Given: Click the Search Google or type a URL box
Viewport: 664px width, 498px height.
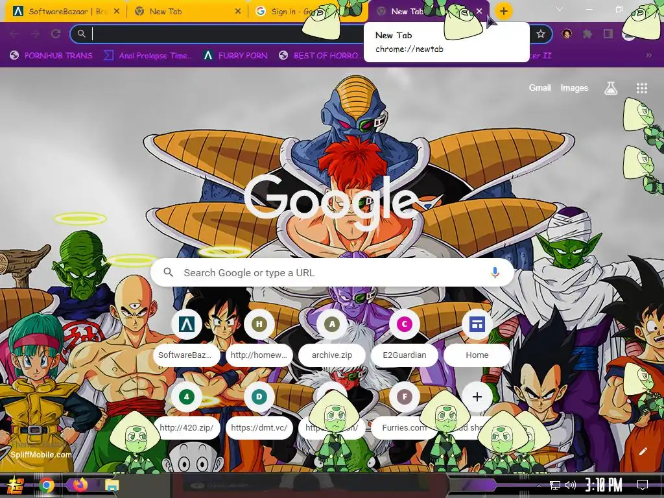Looking at the screenshot, I should [x=333, y=273].
